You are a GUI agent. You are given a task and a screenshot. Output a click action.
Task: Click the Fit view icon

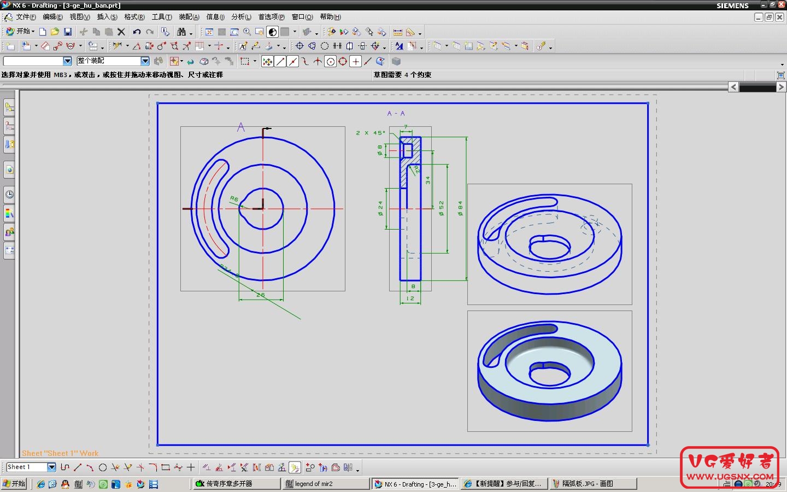209,32
